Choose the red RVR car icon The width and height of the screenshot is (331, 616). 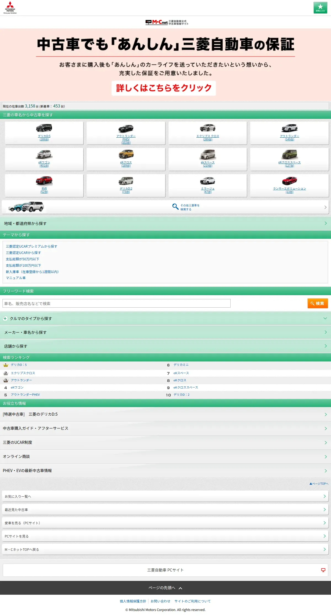(x=44, y=180)
